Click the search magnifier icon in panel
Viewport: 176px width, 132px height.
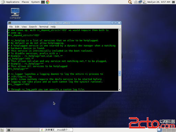130,2
